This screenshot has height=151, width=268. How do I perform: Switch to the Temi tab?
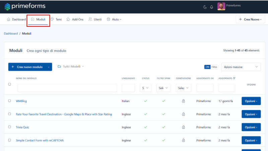pyautogui.click(x=56, y=19)
